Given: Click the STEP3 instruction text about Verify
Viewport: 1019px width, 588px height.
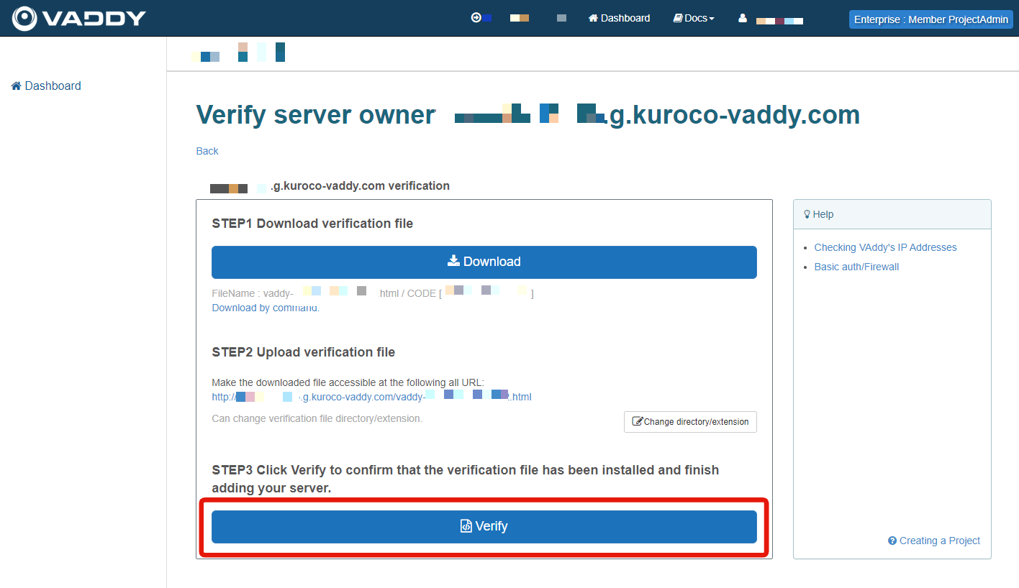Looking at the screenshot, I should pos(466,479).
